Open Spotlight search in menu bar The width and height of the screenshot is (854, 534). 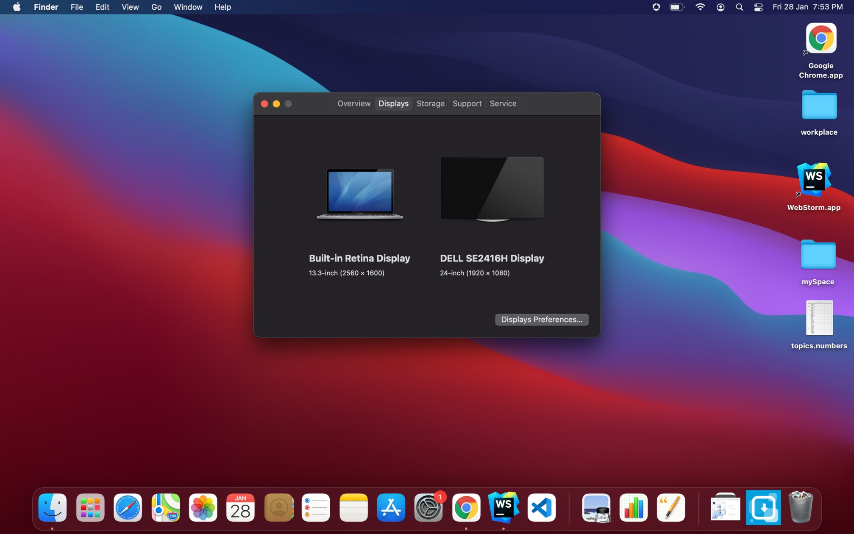pyautogui.click(x=739, y=7)
